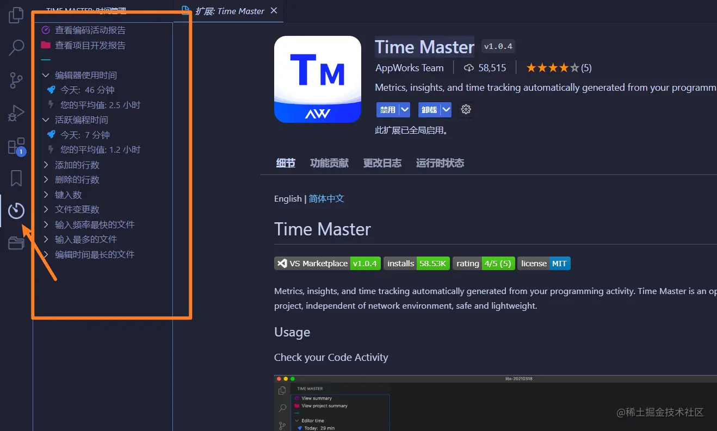The width and height of the screenshot is (717, 431).
Task: Open Run and Debug icon
Action: (16, 113)
